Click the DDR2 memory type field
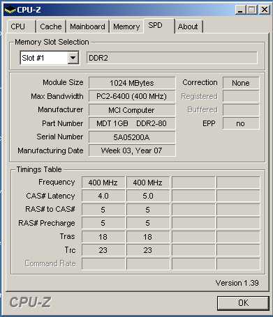This screenshot has height=317, width=273. [x=172, y=58]
